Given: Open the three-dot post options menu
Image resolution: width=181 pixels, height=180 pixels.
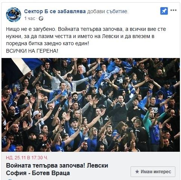Looking at the screenshot, I should [x=173, y=10].
